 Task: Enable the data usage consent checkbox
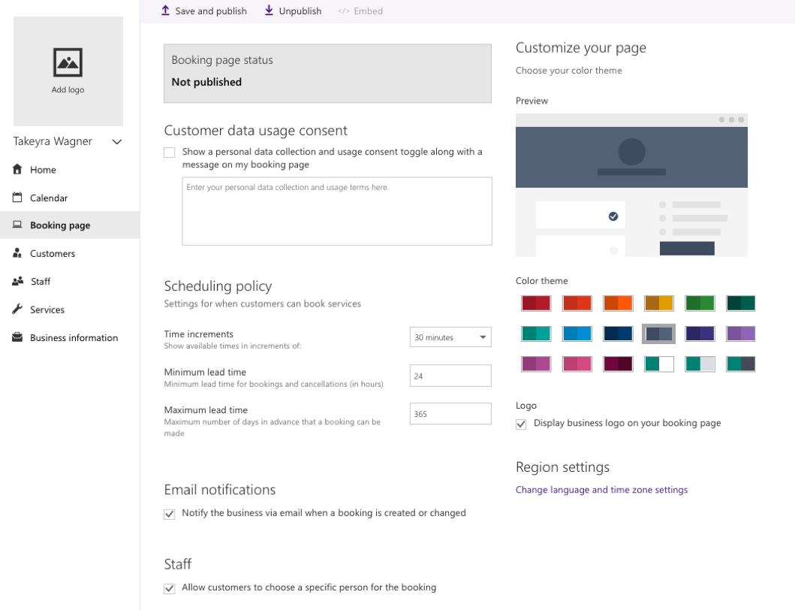(x=170, y=152)
